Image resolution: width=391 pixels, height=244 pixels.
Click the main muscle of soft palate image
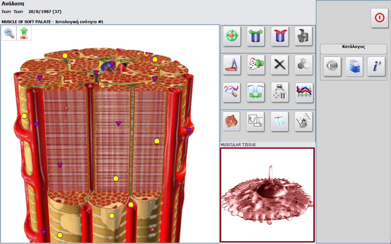(x=110, y=134)
